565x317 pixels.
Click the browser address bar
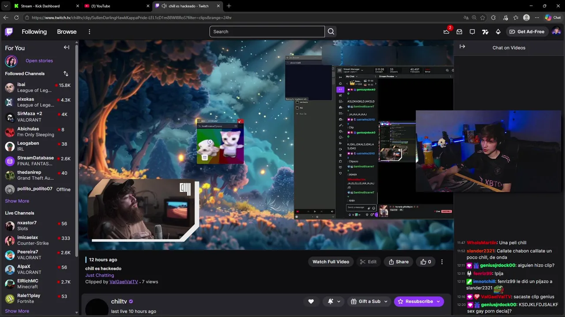pos(243,18)
